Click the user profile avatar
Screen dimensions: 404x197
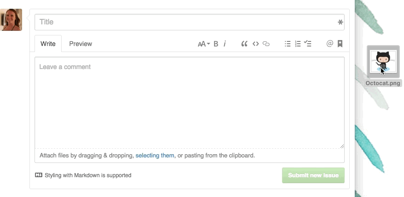[12, 20]
